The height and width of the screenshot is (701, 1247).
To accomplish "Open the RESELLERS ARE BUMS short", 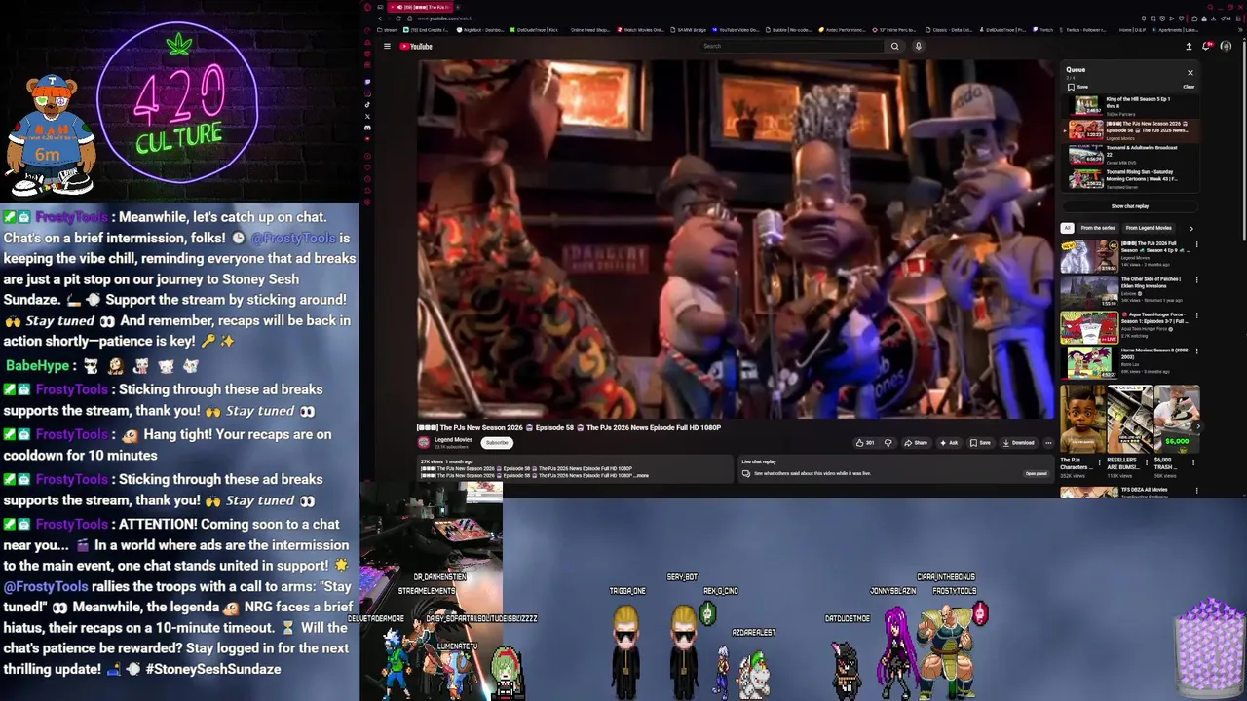I will (x=1129, y=420).
